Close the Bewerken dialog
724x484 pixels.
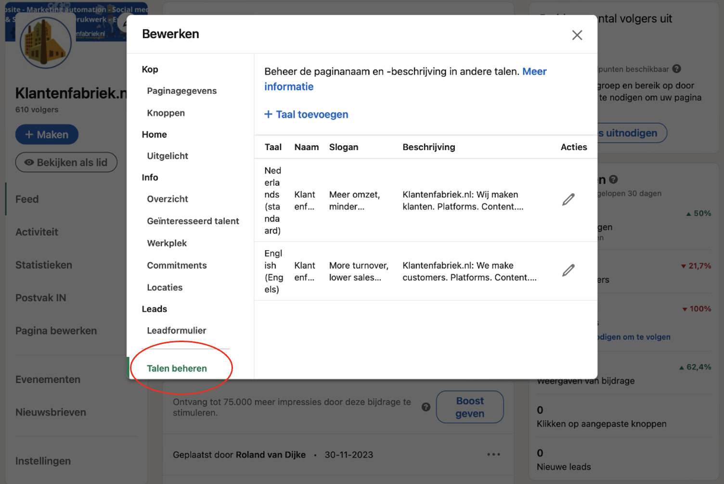pos(577,35)
